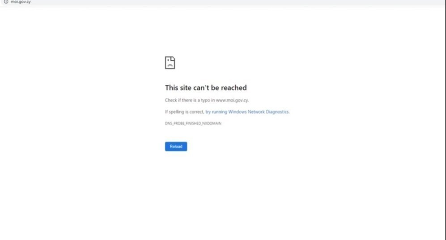Click the blank page area below Reload

222,196
